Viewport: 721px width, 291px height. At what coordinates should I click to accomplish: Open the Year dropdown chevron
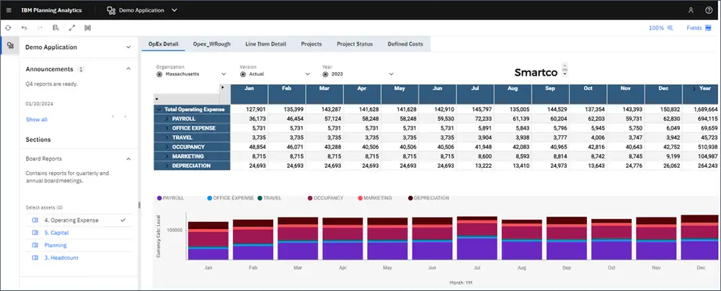click(x=392, y=73)
